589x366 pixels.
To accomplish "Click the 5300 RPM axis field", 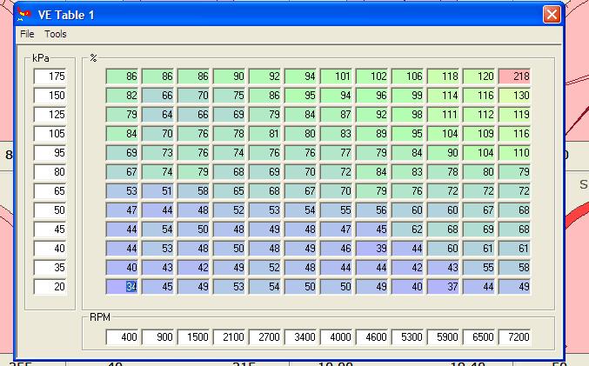I will click(x=407, y=336).
